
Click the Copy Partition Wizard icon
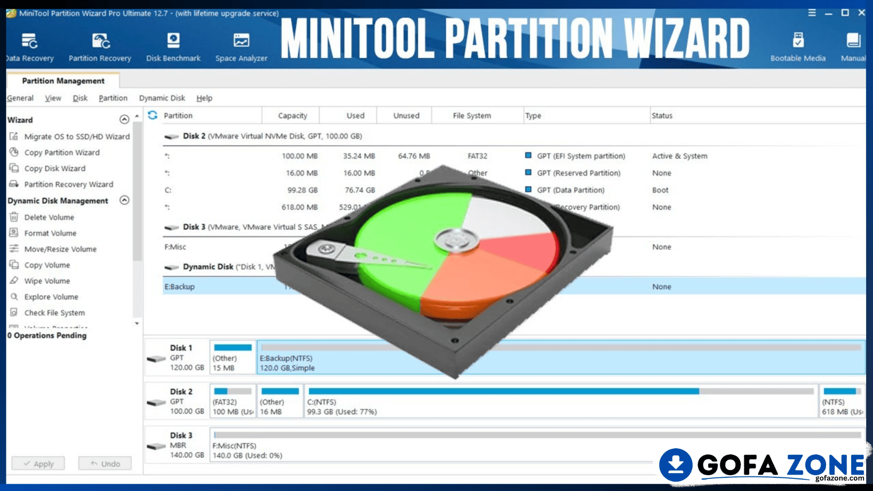[14, 152]
